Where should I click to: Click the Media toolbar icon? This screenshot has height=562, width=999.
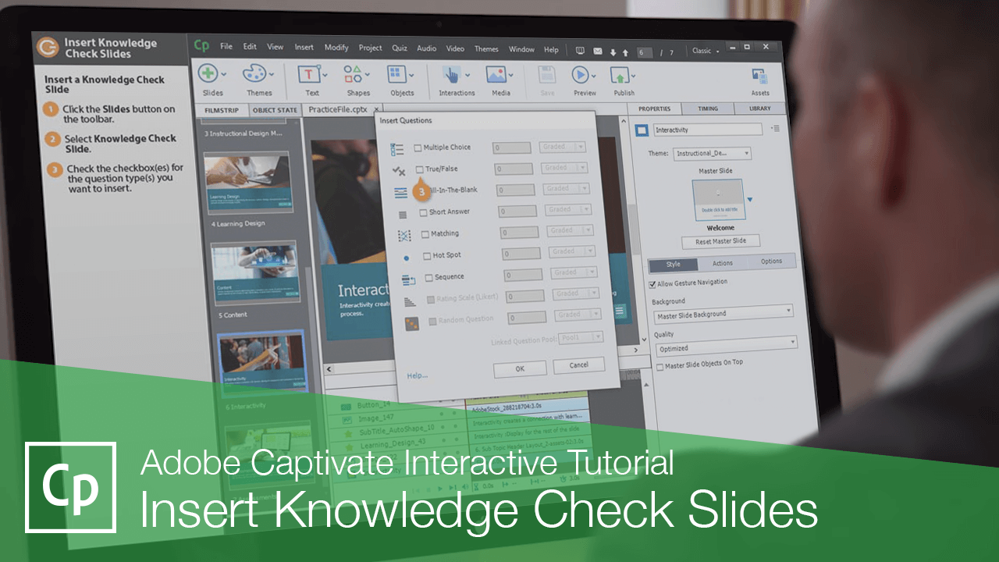[x=497, y=76]
